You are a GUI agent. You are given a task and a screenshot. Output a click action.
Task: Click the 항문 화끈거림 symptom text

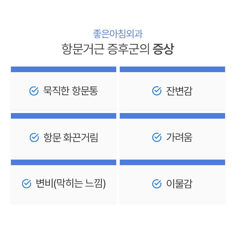click(71, 137)
